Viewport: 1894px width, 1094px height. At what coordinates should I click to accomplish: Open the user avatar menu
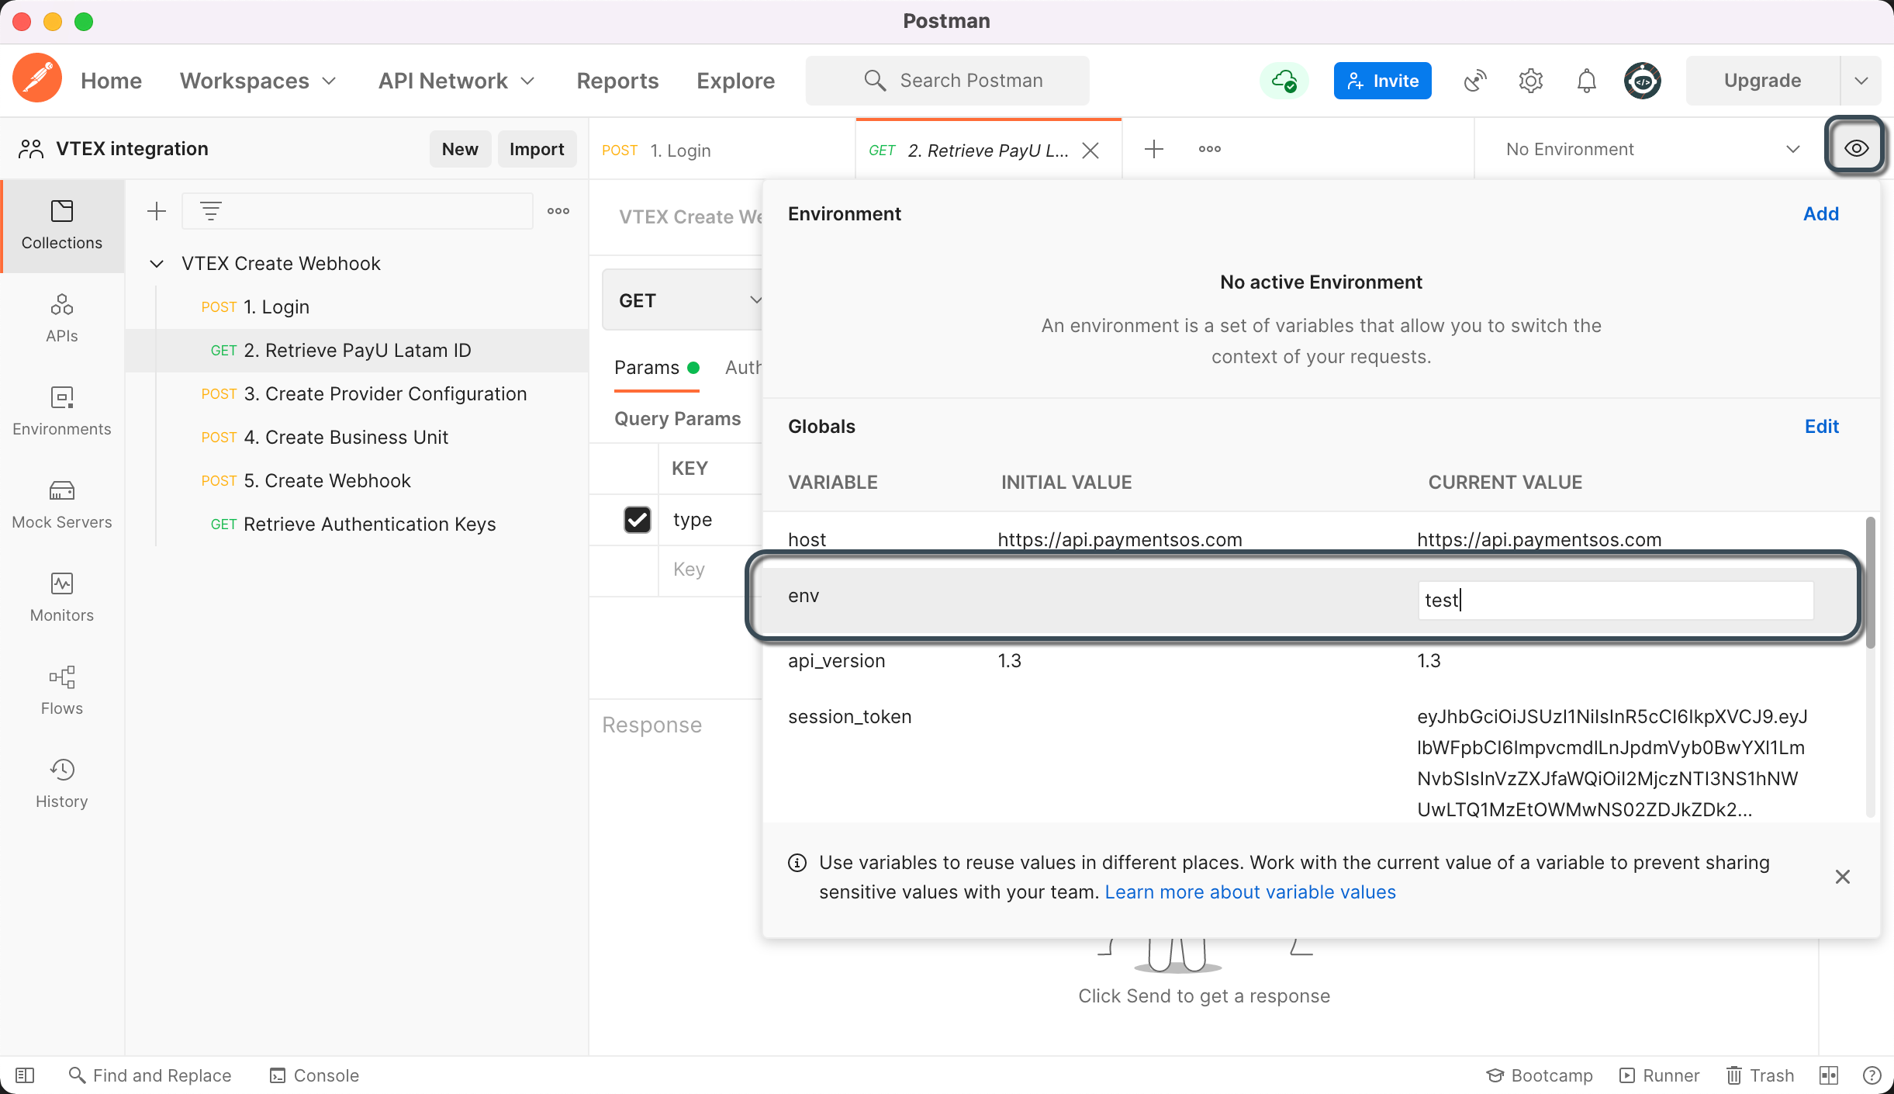(1643, 81)
